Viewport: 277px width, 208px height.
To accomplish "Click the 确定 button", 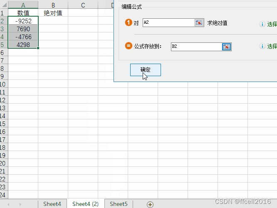I will tap(146, 70).
